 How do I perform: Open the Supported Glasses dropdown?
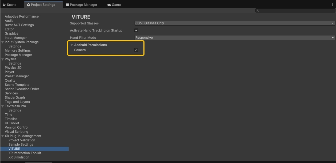[235, 23]
